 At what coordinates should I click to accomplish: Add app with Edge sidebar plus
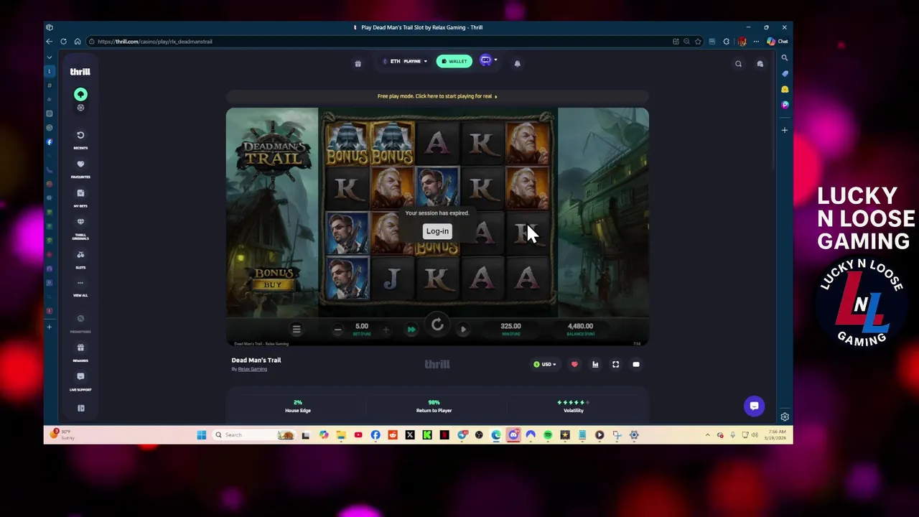click(x=785, y=131)
